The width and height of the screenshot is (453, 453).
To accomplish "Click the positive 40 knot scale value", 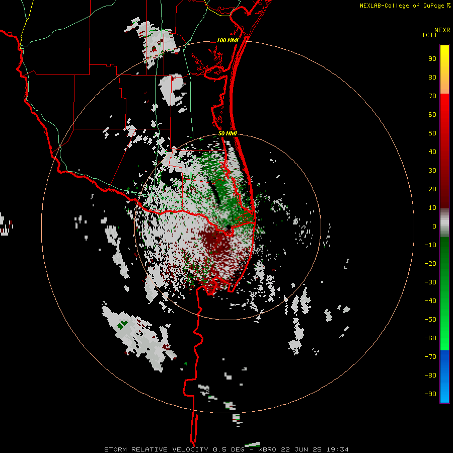I will (x=432, y=152).
